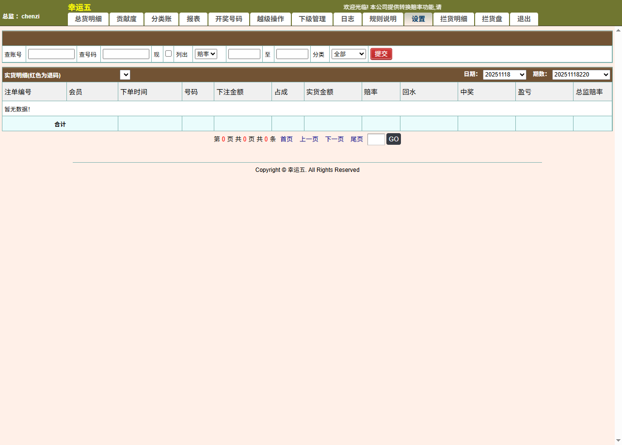Switch to the 越级操作 tab
Image resolution: width=622 pixels, height=445 pixels.
tap(270, 19)
